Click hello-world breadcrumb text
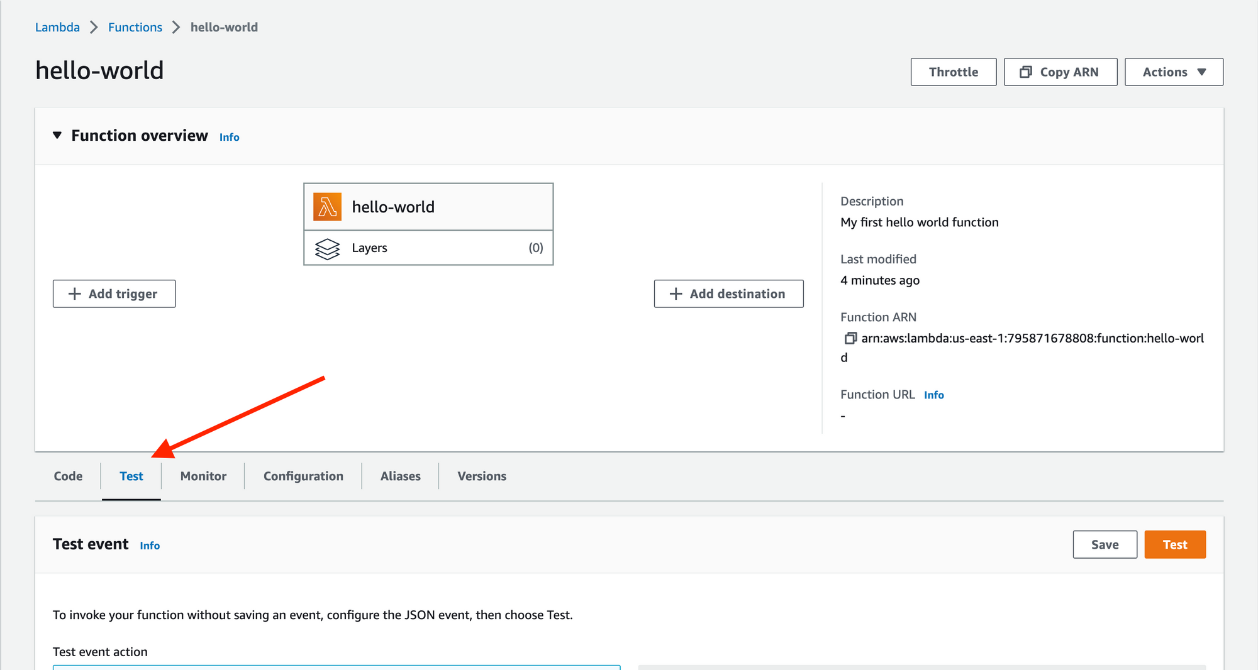The width and height of the screenshot is (1258, 670). click(224, 27)
